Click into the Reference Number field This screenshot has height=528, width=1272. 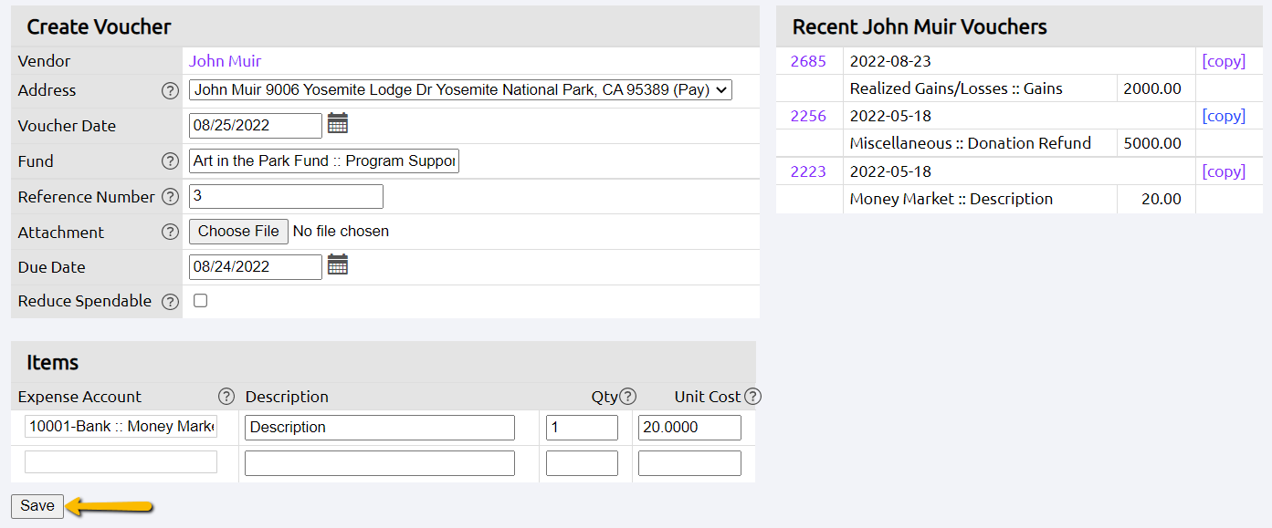point(286,196)
